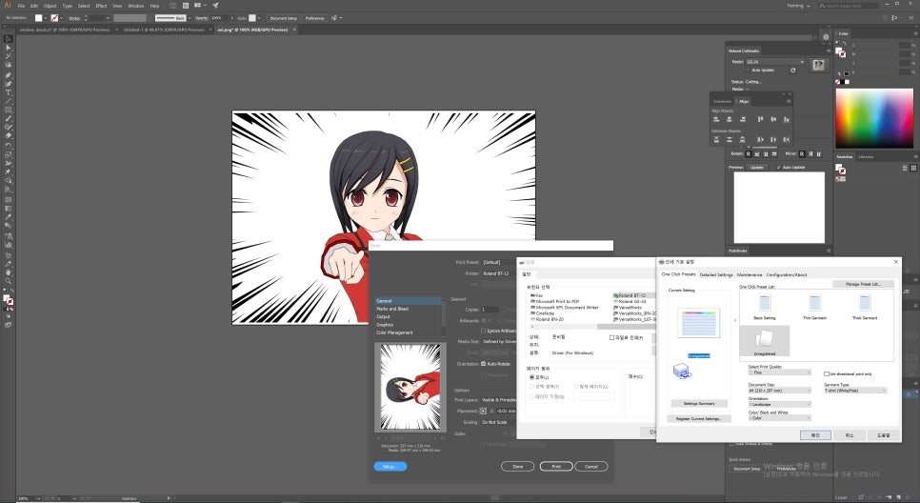Click Register Current Settings... button

(699, 418)
